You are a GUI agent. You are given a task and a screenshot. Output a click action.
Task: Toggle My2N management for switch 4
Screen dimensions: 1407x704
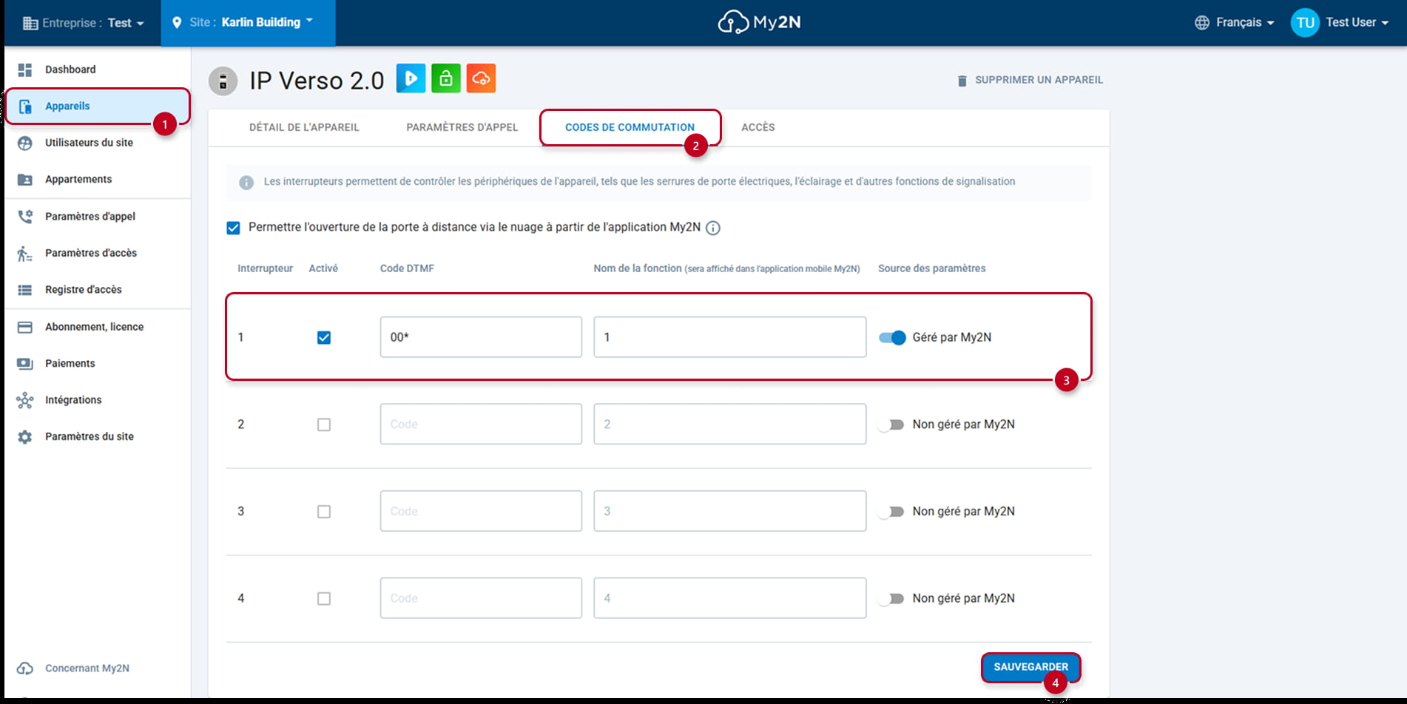(x=891, y=599)
